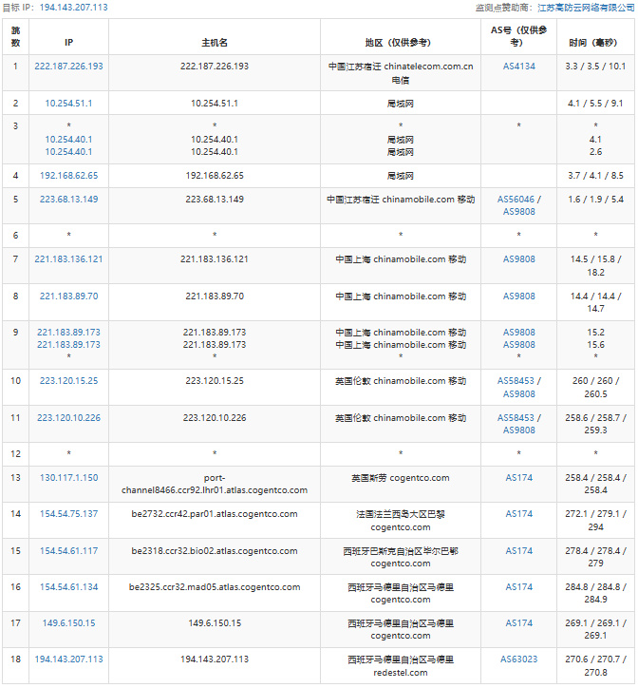The width and height of the screenshot is (638, 688).
Task: Open IP link 192.168.62.65
Action: tap(69, 176)
